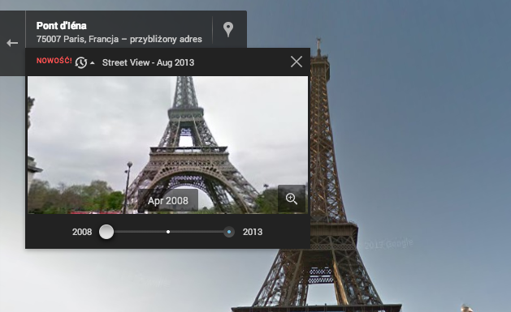Image resolution: width=511 pixels, height=312 pixels.
Task: Click the magnifier zoom icon on the preview
Action: tap(292, 199)
